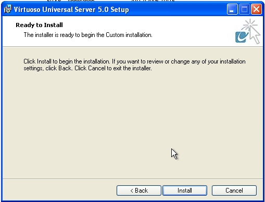The width and height of the screenshot is (265, 202).
Task: Close the setup window with red X
Action: pos(256,9)
